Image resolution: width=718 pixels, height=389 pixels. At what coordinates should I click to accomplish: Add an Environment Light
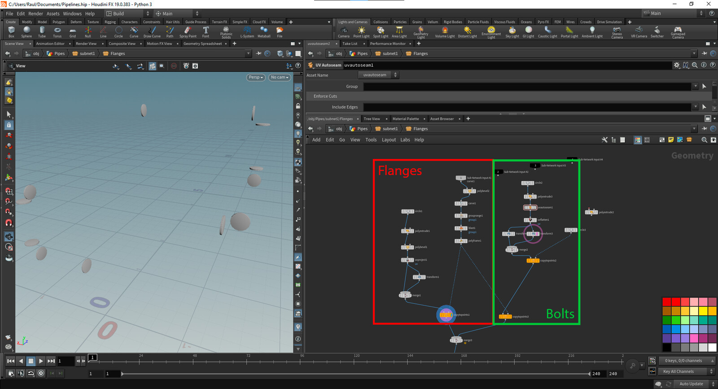coord(491,32)
